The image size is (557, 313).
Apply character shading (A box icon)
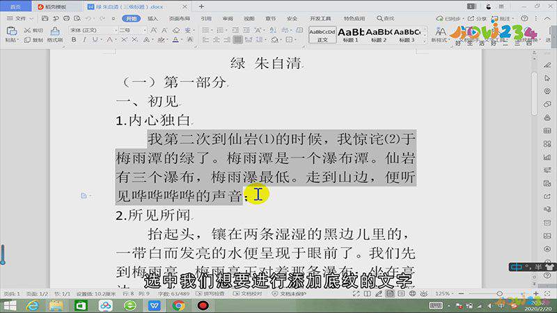pos(190,40)
